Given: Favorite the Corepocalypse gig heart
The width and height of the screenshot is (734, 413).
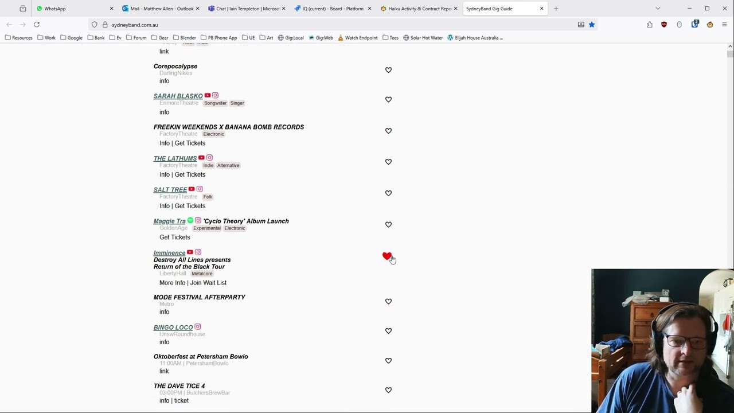Looking at the screenshot, I should (388, 70).
